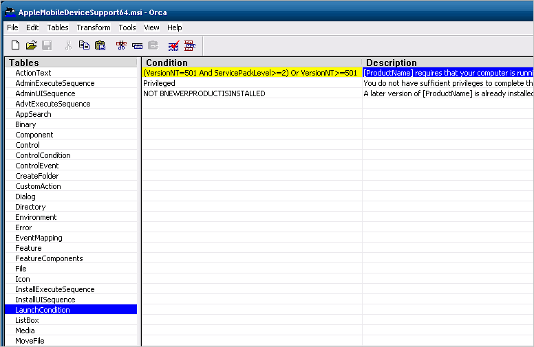Click the red tables icon after Validate

click(190, 45)
